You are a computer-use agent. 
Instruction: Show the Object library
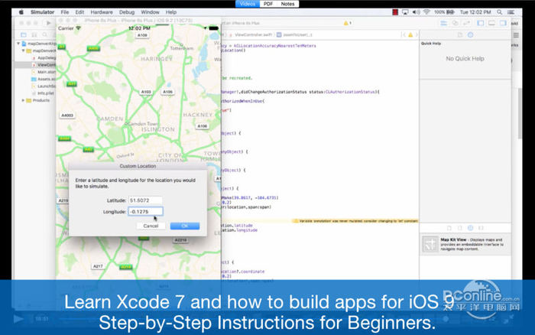pos(470,228)
